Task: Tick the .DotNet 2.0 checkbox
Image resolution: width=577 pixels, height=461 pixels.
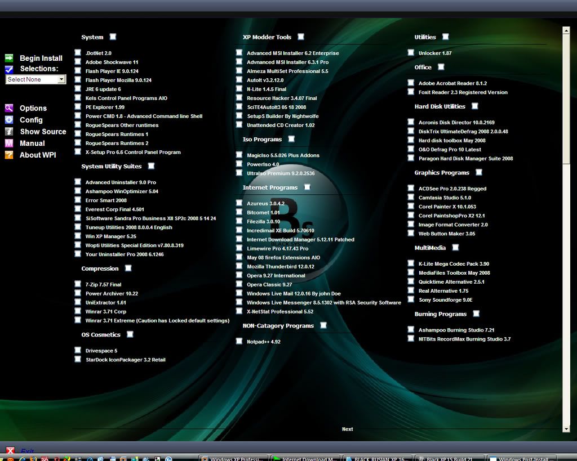Action: (78, 52)
